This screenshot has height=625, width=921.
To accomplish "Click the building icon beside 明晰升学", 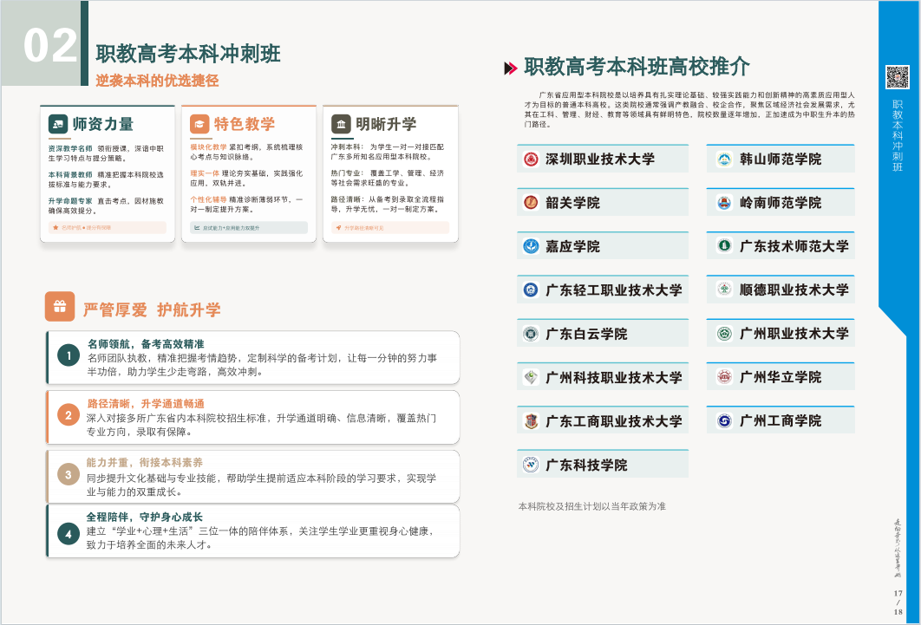I will tap(342, 125).
